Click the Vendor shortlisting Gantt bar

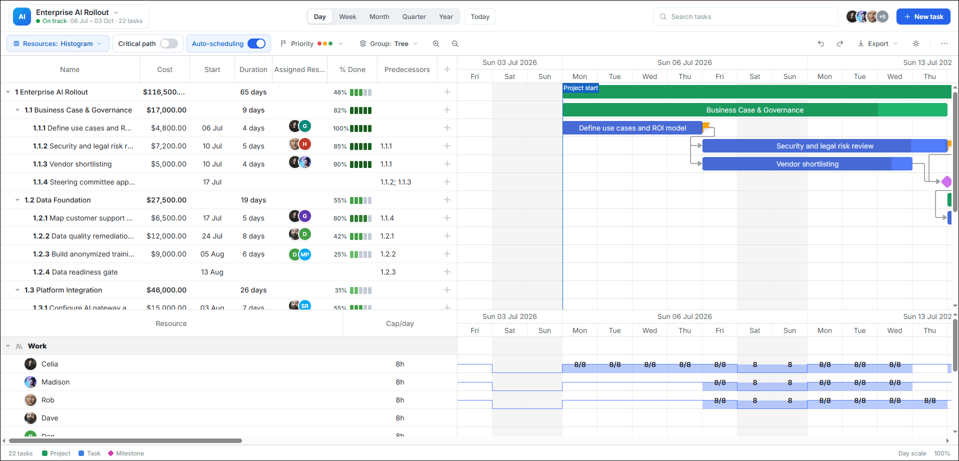coord(807,164)
